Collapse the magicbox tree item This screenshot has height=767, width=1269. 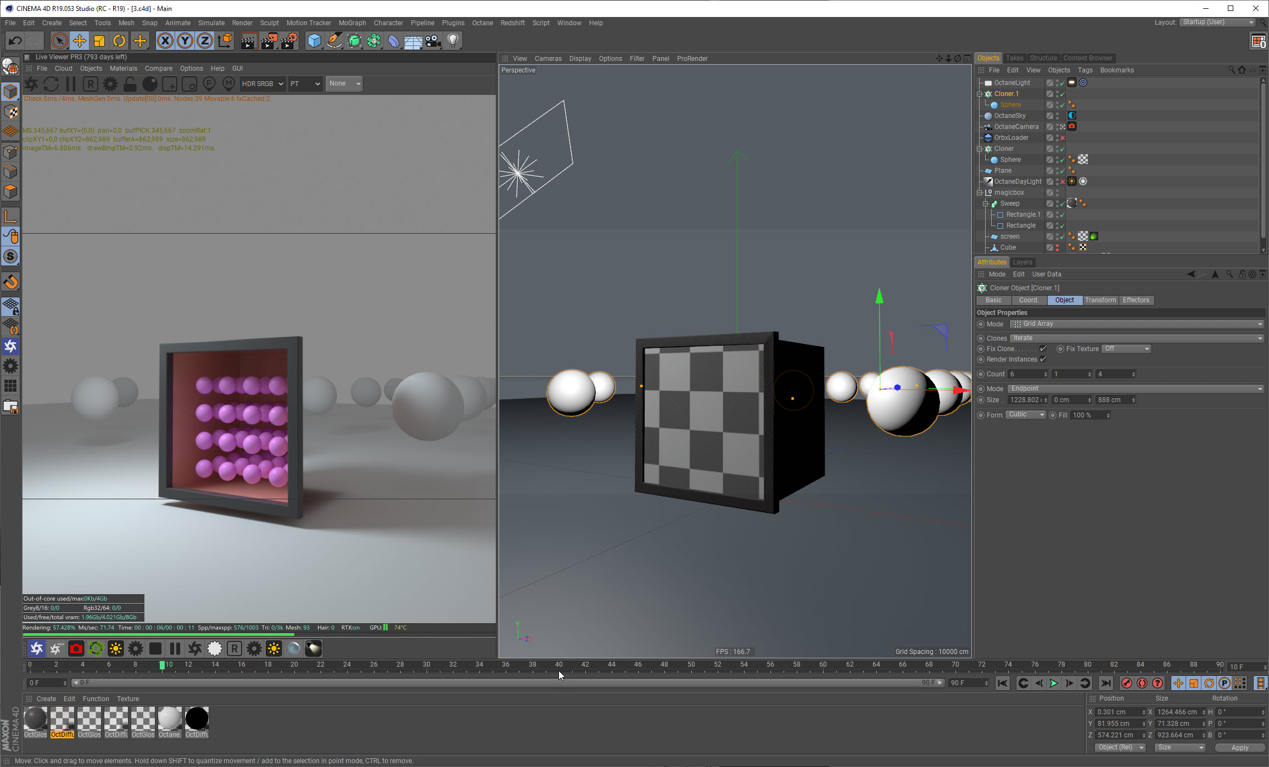pyautogui.click(x=980, y=193)
